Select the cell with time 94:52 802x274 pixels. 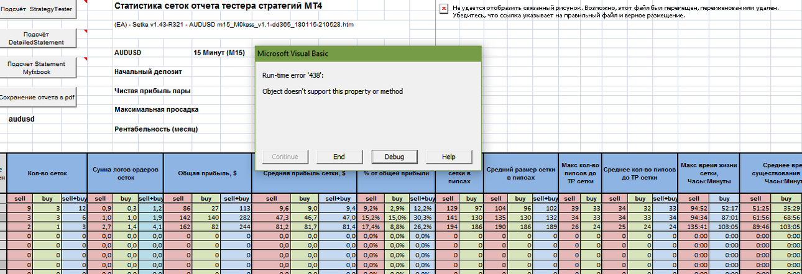click(693, 208)
